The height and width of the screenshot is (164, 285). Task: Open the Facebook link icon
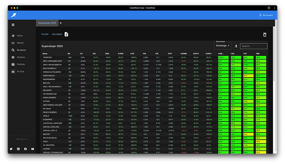25,149
